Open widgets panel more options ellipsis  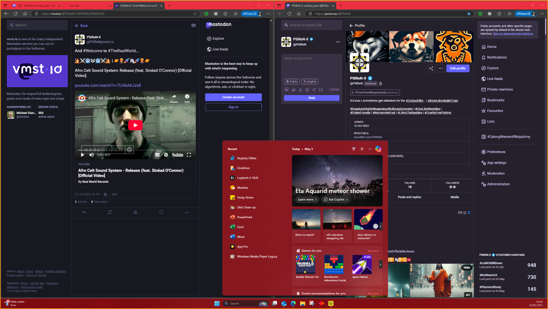click(x=370, y=149)
